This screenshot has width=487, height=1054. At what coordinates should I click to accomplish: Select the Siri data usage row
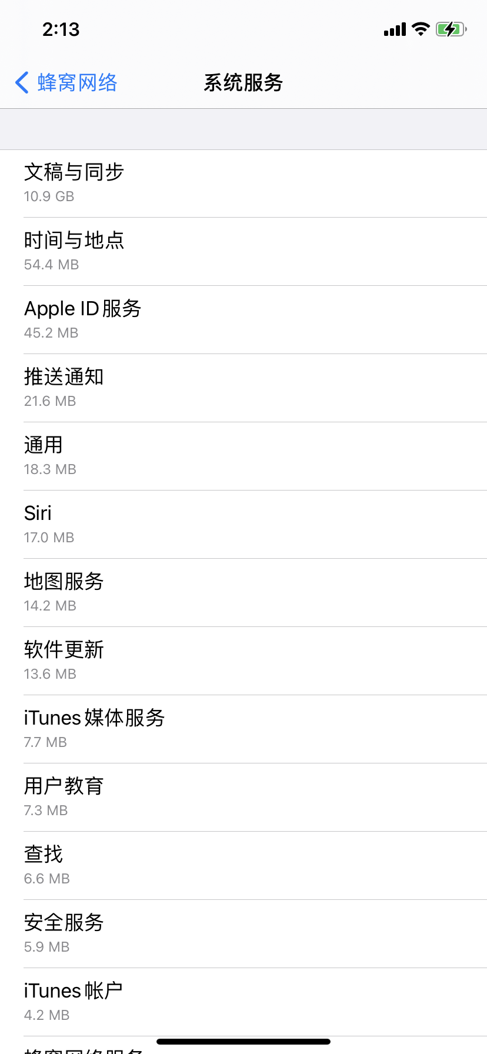click(243, 525)
